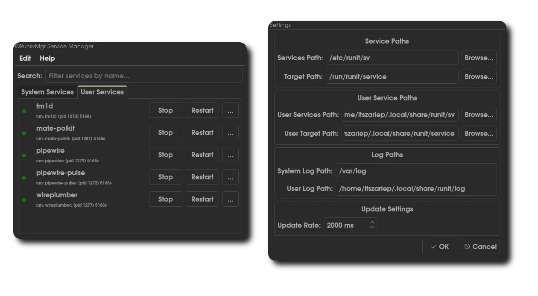538x296 pixels.
Task: Decrease the Update Rate with down arrow
Action: coord(372,228)
